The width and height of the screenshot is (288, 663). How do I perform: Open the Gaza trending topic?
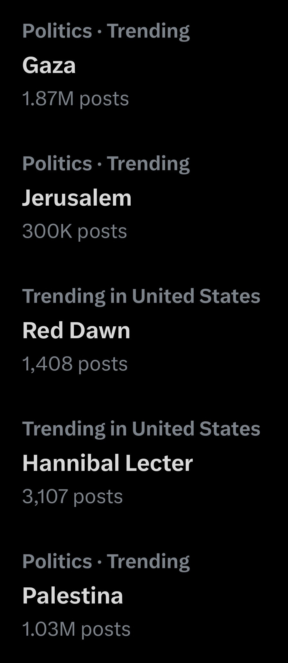pyautogui.click(x=49, y=65)
